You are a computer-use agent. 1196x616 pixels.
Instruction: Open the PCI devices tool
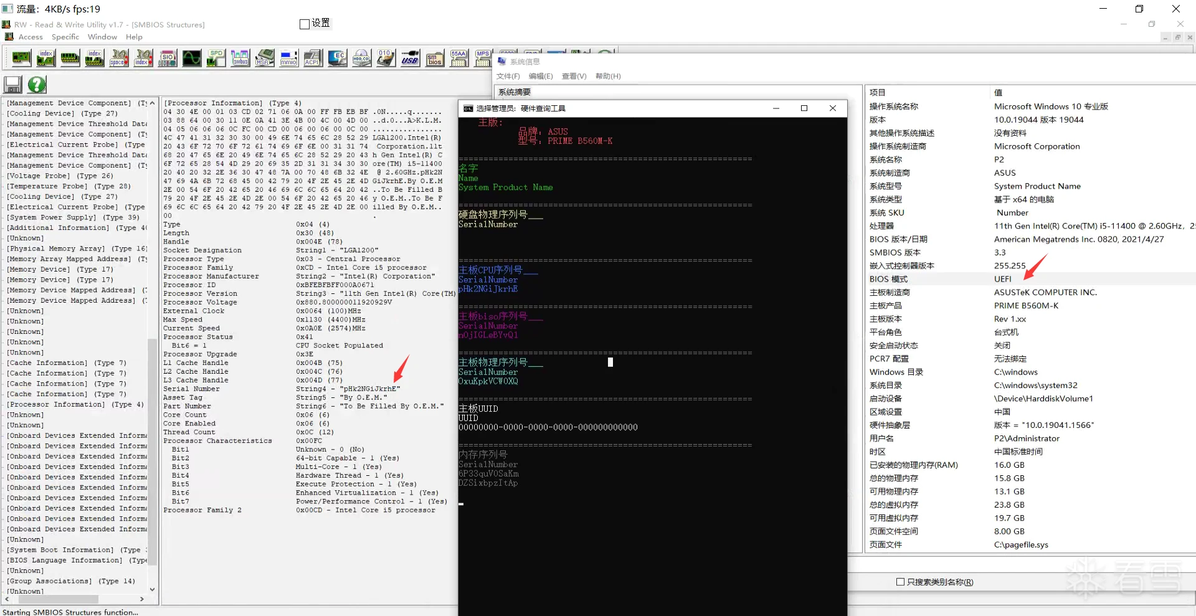[x=21, y=58]
